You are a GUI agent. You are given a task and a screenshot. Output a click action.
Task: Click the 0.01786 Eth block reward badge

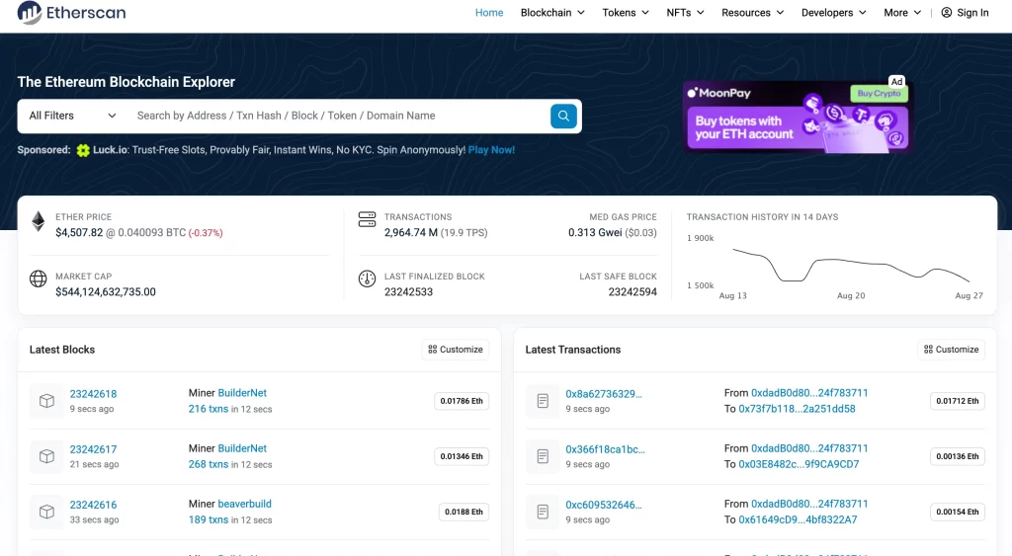pyautogui.click(x=462, y=401)
